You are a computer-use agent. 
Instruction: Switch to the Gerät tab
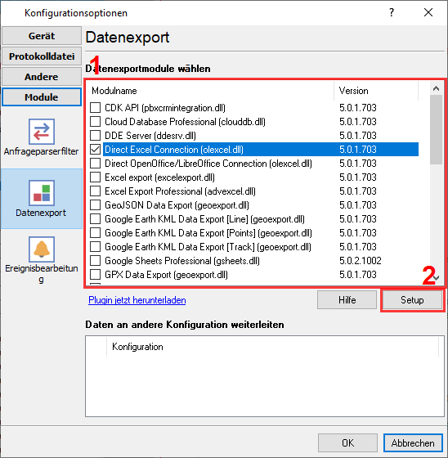coord(42,36)
